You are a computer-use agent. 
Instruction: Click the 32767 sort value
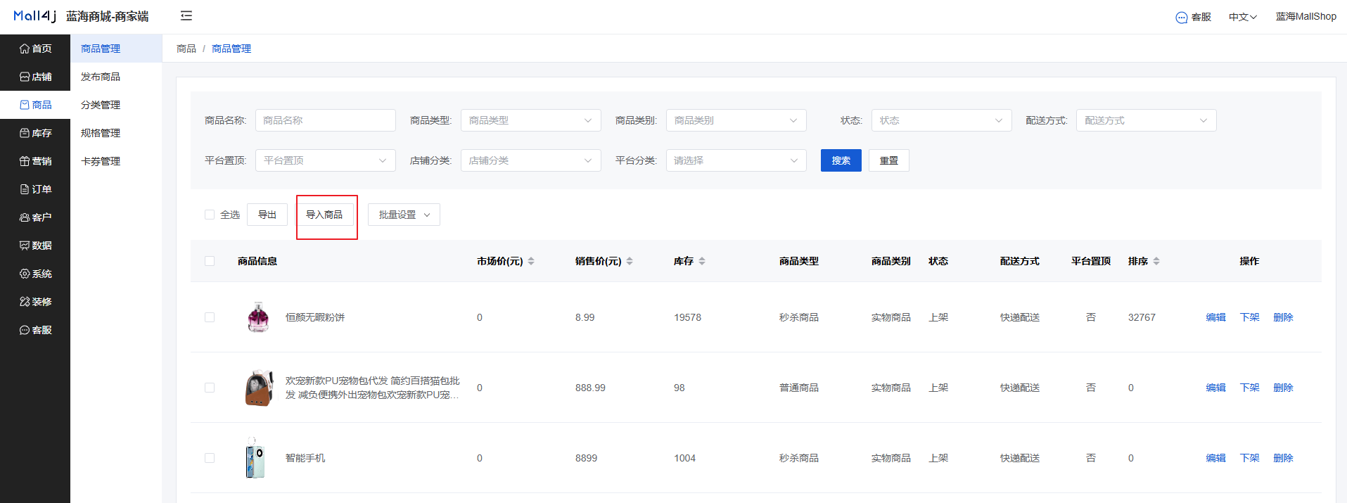tap(1142, 317)
